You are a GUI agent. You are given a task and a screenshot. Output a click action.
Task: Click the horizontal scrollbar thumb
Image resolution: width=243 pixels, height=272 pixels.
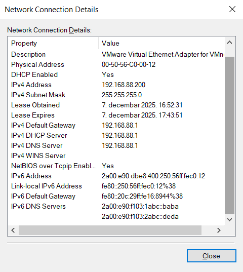[x=110, y=230]
